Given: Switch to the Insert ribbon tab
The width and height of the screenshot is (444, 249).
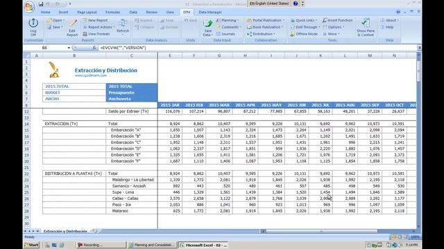Looking at the screenshot, I should coord(63,12).
